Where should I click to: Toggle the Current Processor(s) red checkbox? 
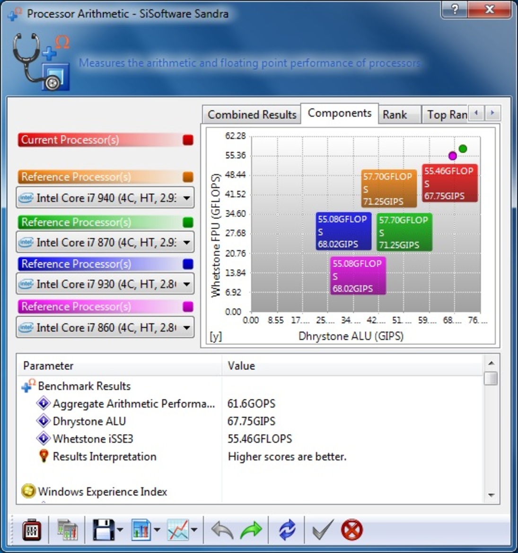point(188,140)
